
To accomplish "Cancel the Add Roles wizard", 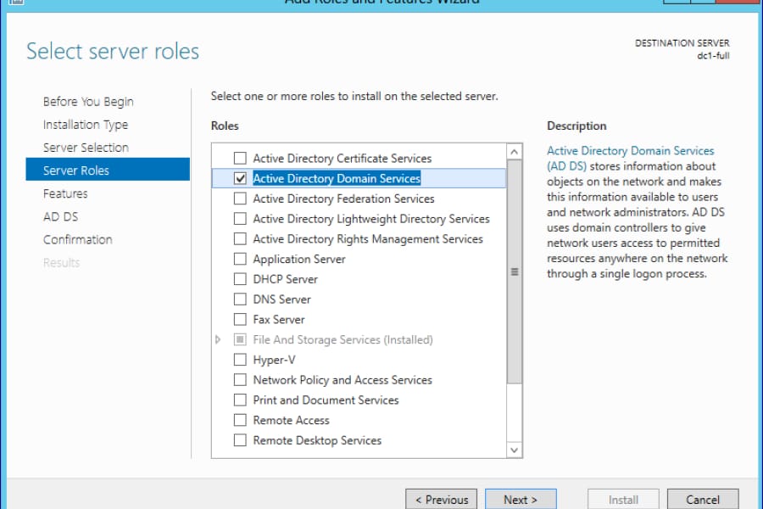I will tap(703, 500).
